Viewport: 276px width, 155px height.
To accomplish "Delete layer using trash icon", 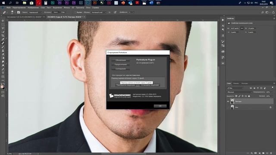I will [x=271, y=153].
